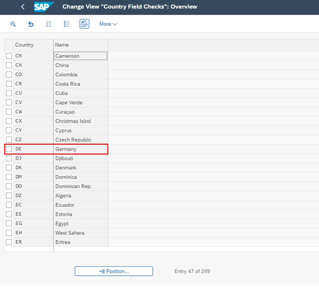Select the Germany name cell
Image resolution: width=319 pixels, height=287 pixels.
(80, 149)
